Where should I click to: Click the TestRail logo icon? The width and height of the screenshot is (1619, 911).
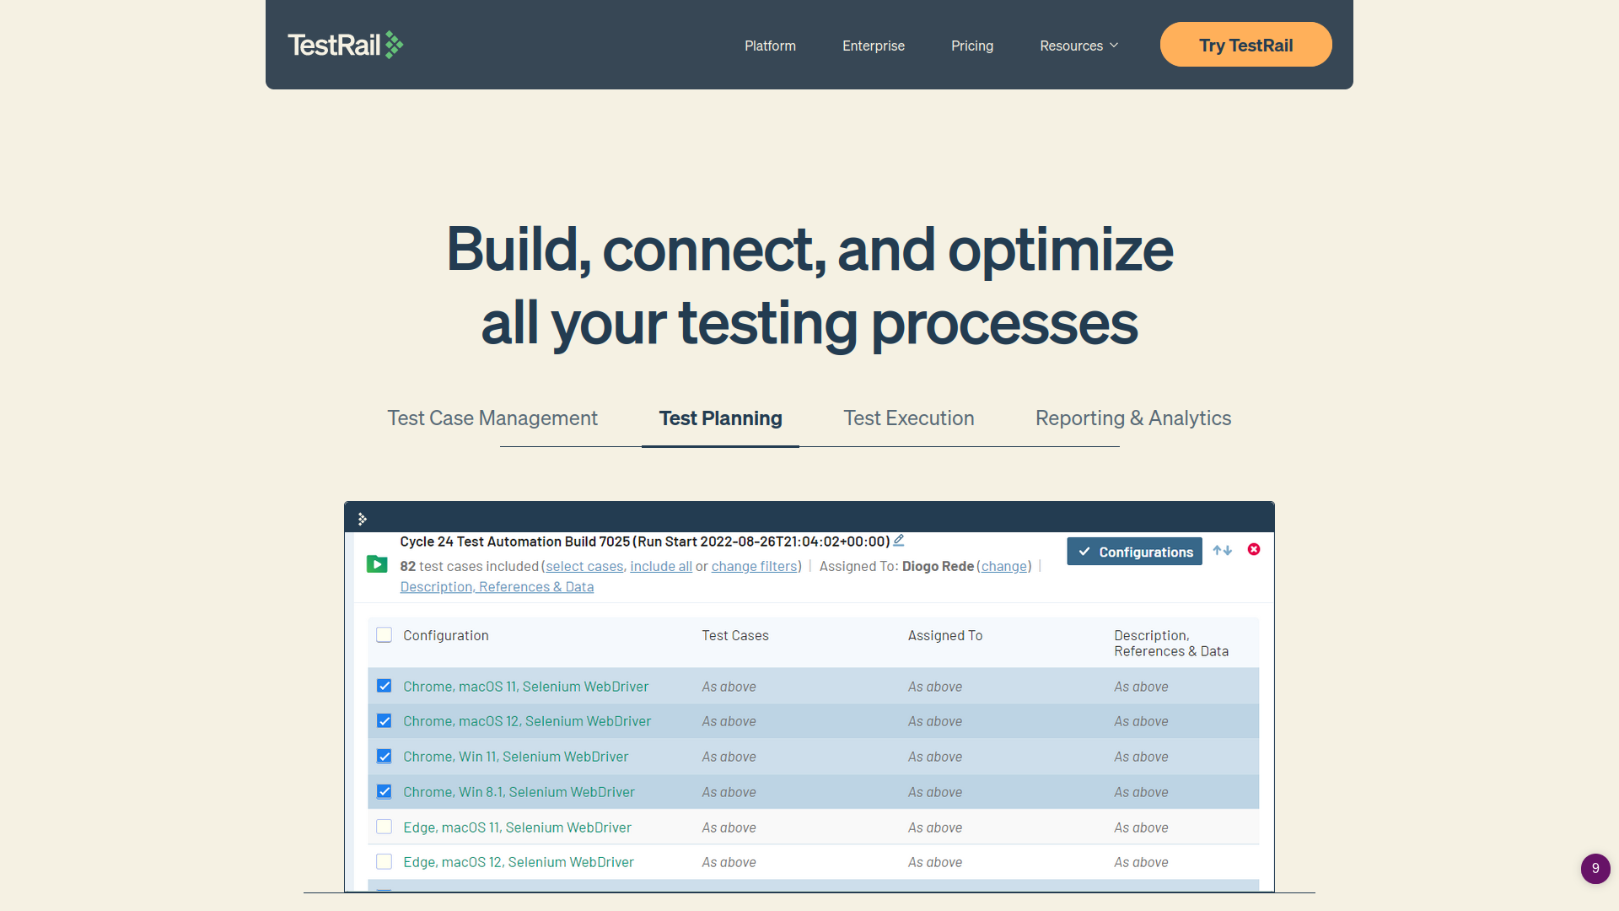point(393,42)
